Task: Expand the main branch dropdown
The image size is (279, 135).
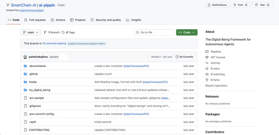Action: (x=31, y=32)
